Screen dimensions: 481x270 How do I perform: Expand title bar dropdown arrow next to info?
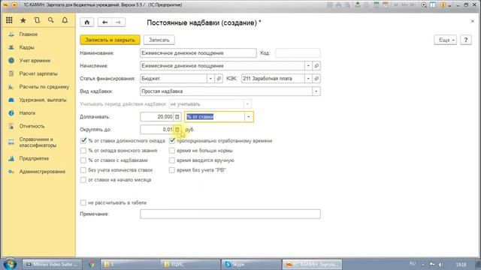[x=449, y=5]
